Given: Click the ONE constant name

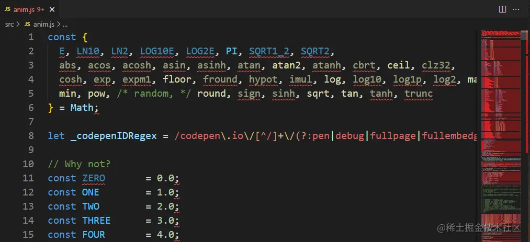Looking at the screenshot, I should point(91,192).
